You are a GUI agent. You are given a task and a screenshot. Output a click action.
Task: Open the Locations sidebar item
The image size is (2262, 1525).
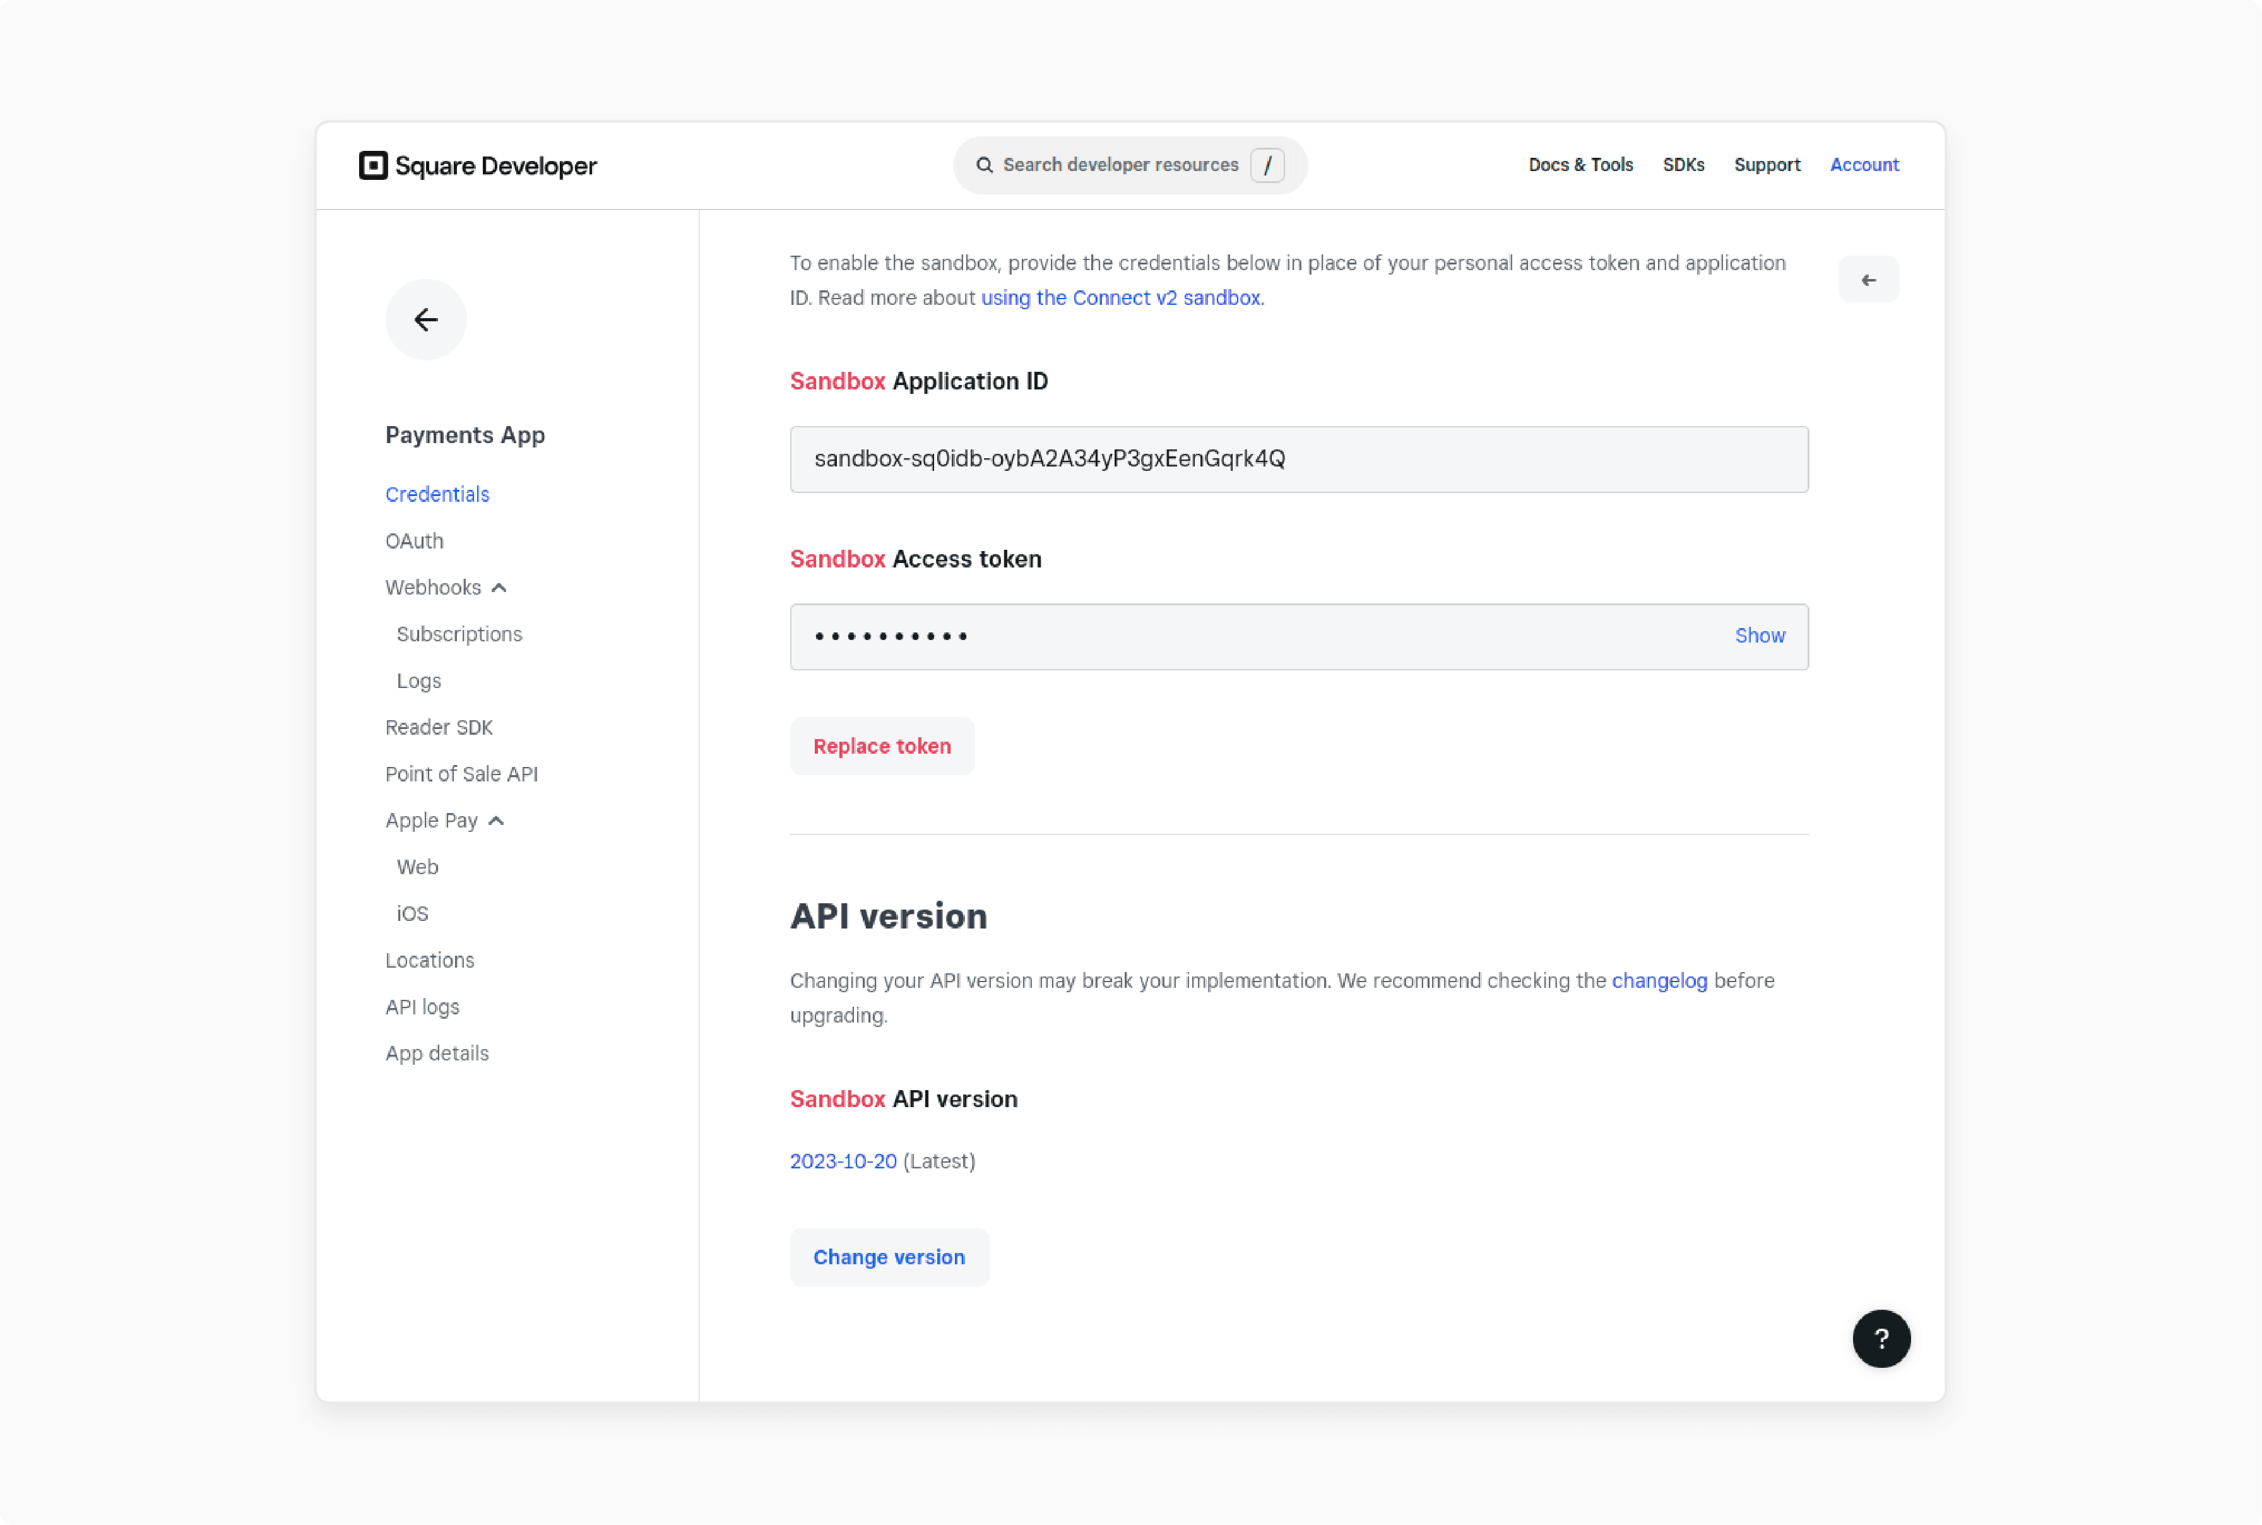(x=429, y=961)
